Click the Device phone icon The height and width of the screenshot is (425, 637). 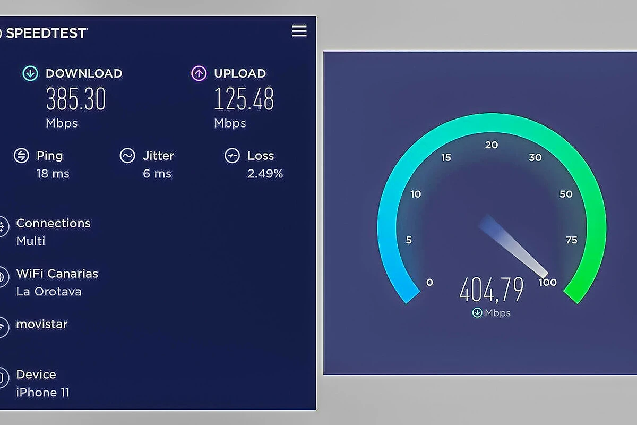click(x=3, y=378)
